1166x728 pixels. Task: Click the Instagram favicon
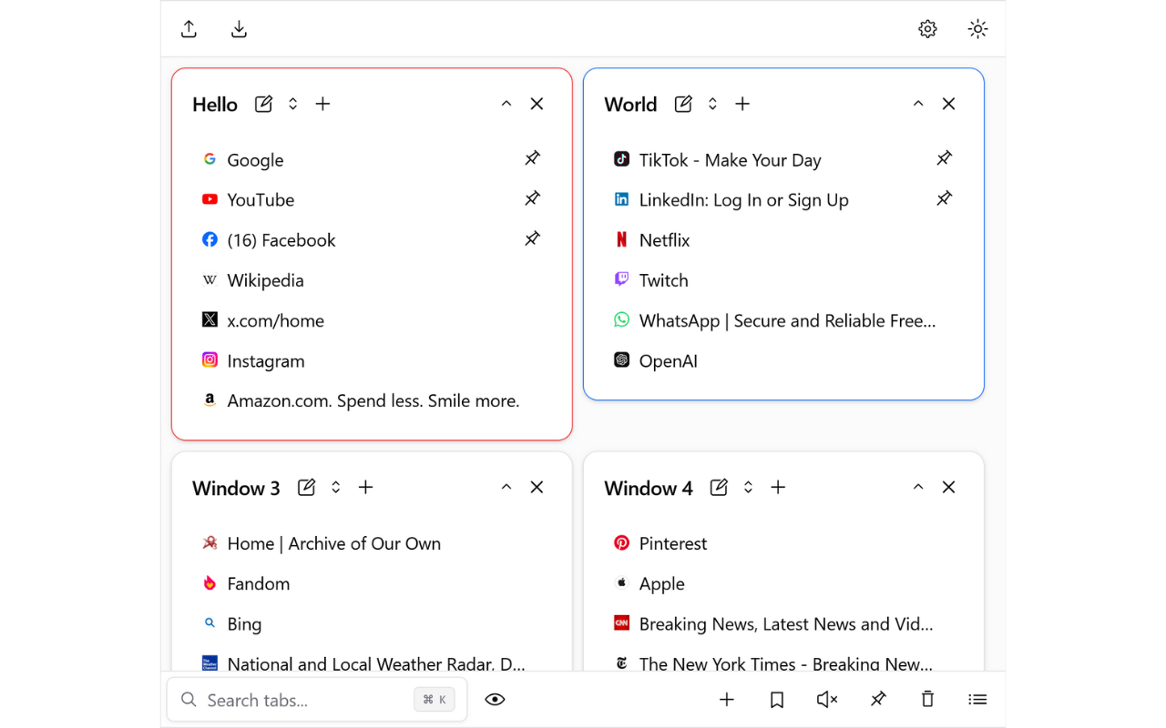210,360
